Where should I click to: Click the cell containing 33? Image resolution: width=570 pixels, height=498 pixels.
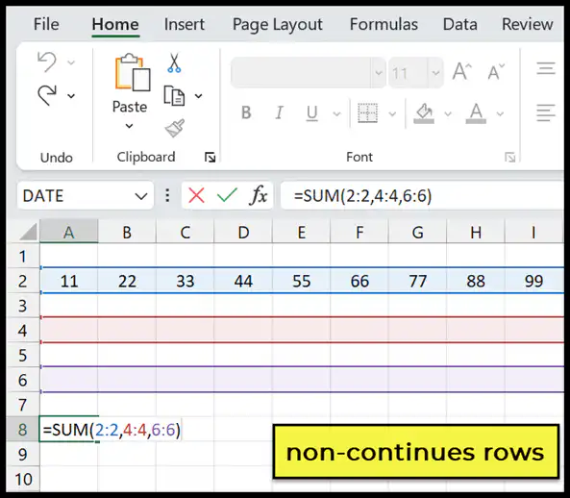pyautogui.click(x=185, y=281)
